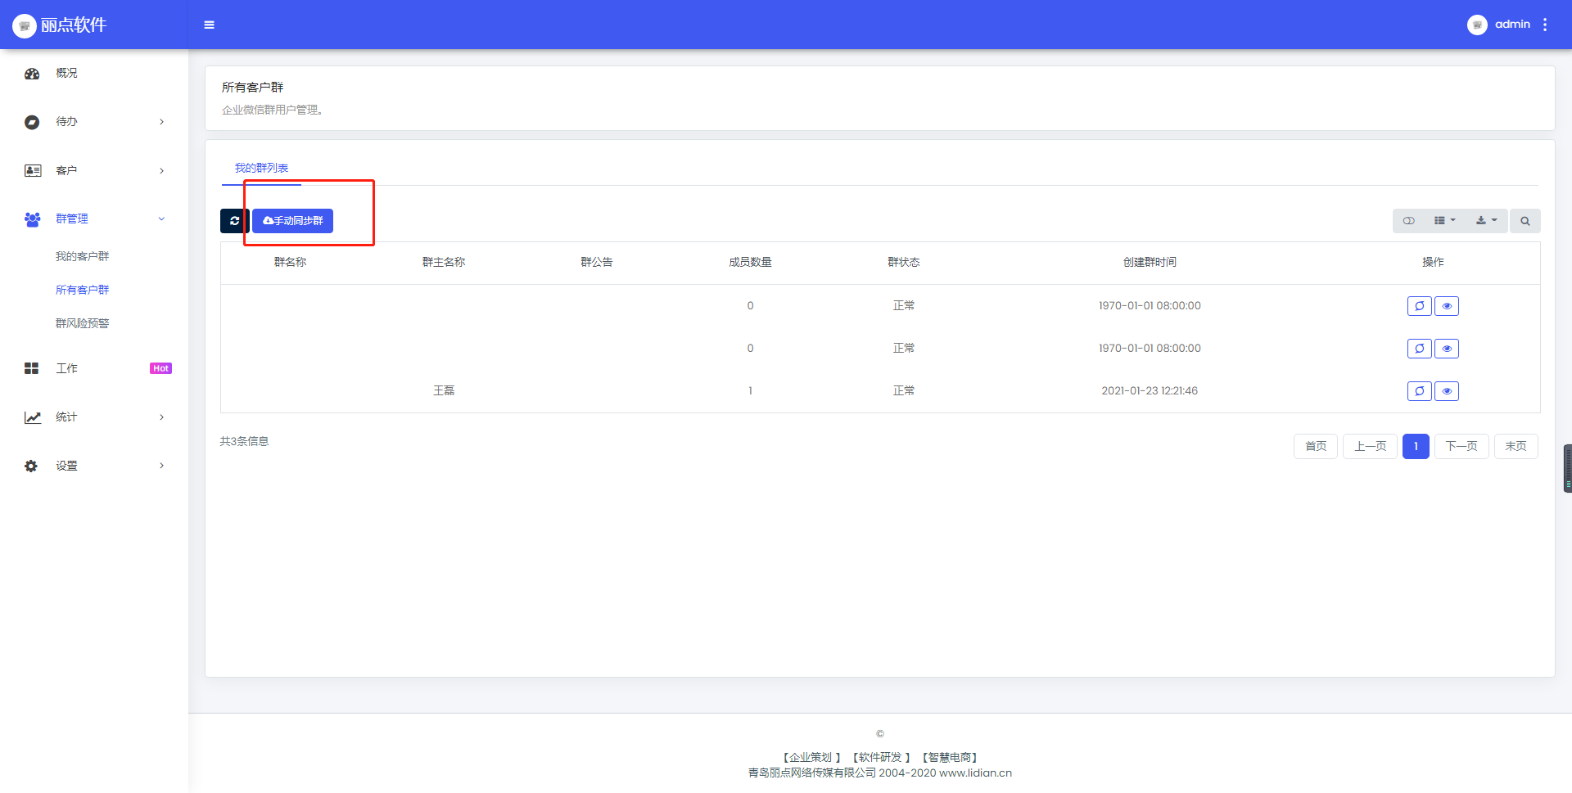Click the 软件研发 footer link
The width and height of the screenshot is (1572, 793).
[x=880, y=758]
